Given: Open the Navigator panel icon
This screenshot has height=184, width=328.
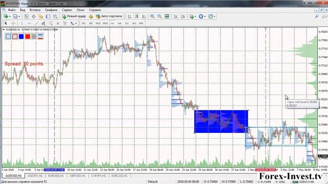Looking at the screenshot, I should (40, 16).
